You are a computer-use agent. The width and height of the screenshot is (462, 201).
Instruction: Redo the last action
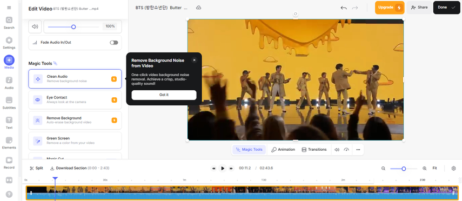coord(355,8)
